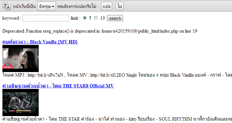Image resolution: width=232 pixels, height=123 pixels.
Task: Open the คนคั่นเวลา : Black Vanilla [MV HD] link
Action: click(40, 42)
